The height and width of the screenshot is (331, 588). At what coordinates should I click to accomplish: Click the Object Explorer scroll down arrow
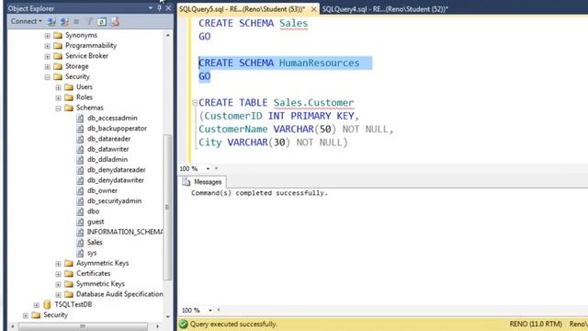[167, 316]
